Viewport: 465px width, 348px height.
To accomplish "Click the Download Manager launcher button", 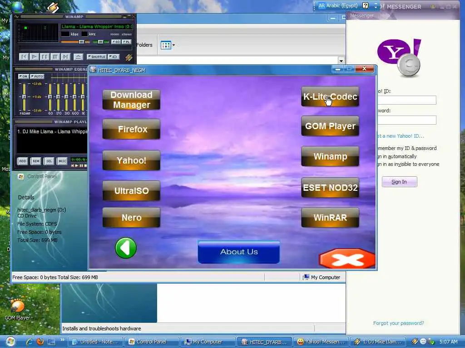I will coord(131,100).
